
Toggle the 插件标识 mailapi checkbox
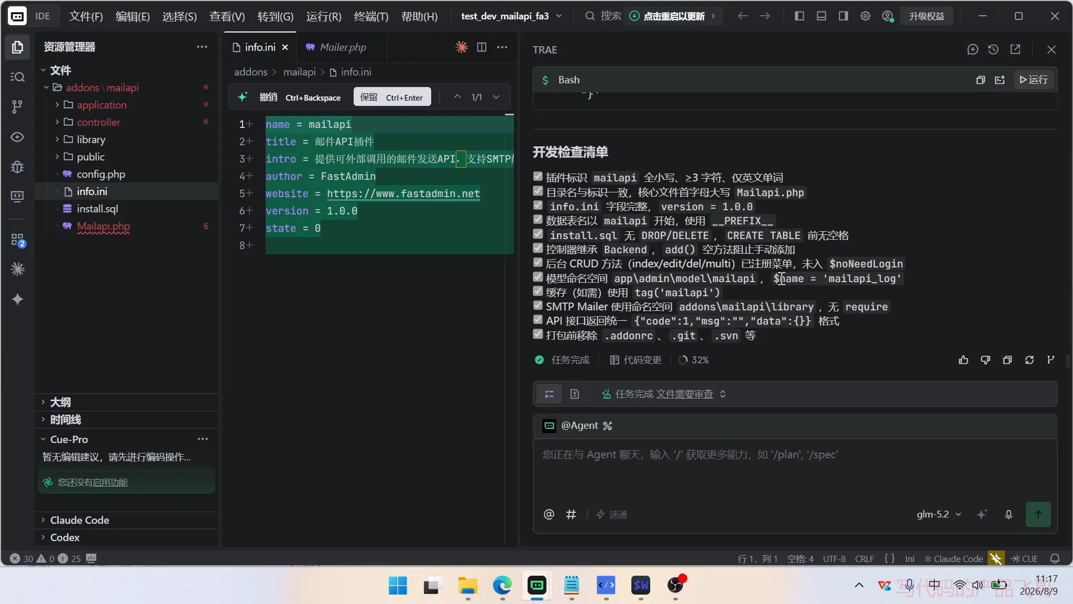538,177
